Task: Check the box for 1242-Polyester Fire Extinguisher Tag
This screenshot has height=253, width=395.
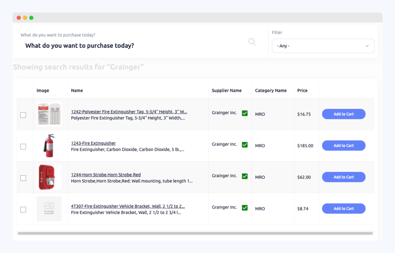Action: tap(23, 115)
